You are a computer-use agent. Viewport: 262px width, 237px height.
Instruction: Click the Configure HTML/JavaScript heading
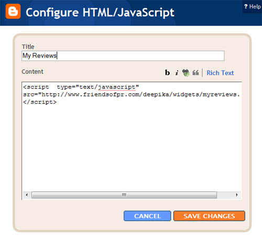click(x=100, y=12)
